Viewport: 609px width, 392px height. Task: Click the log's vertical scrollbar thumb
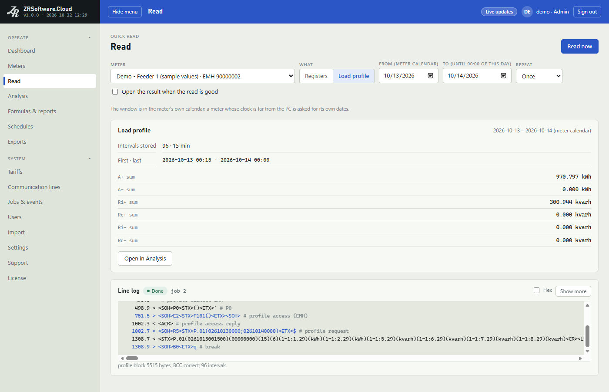587,336
